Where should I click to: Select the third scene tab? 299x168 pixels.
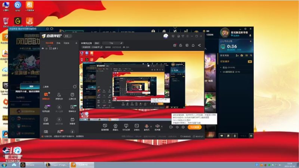67,43
